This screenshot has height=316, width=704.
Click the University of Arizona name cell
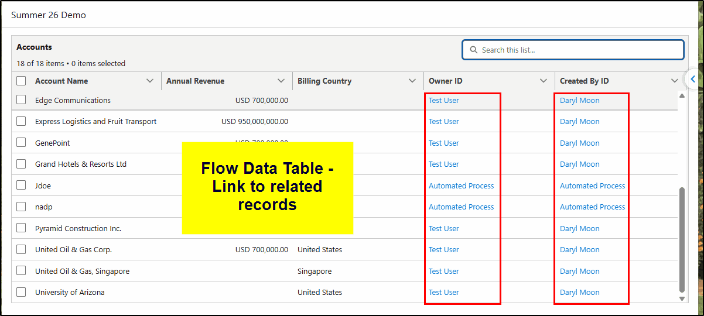tap(70, 292)
